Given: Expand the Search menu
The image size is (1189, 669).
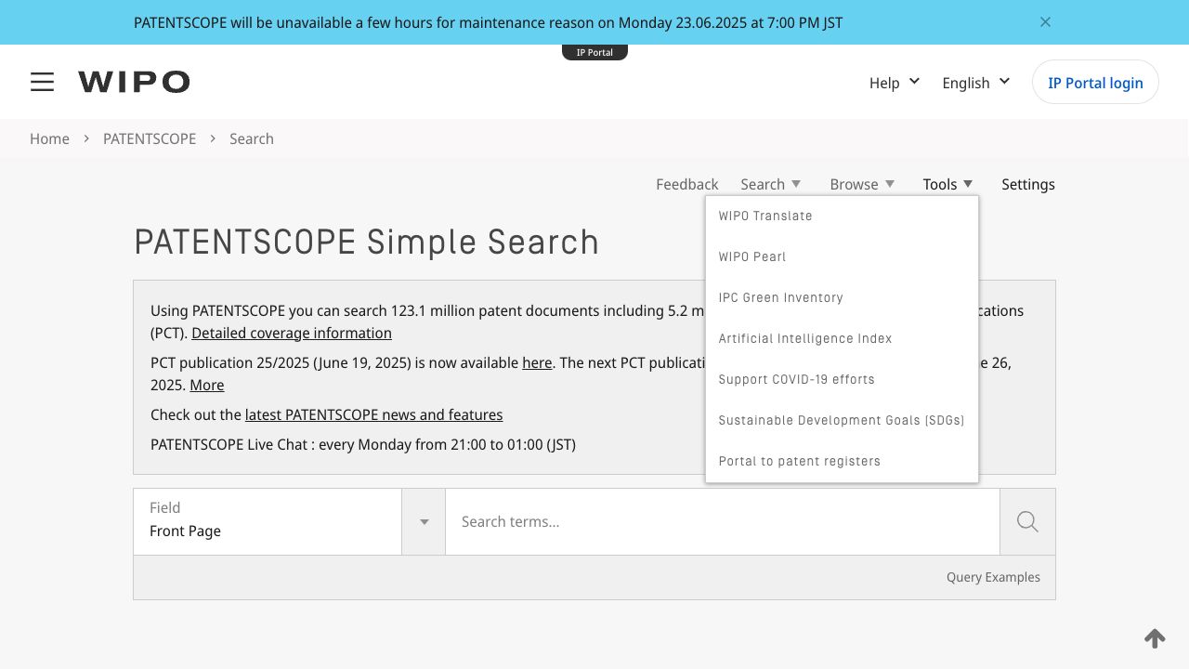Looking at the screenshot, I should pos(770,184).
